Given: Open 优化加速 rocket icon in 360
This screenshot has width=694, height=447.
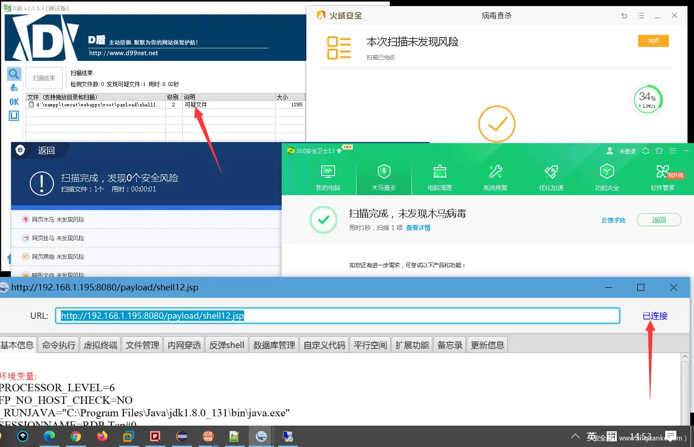Looking at the screenshot, I should 551,177.
